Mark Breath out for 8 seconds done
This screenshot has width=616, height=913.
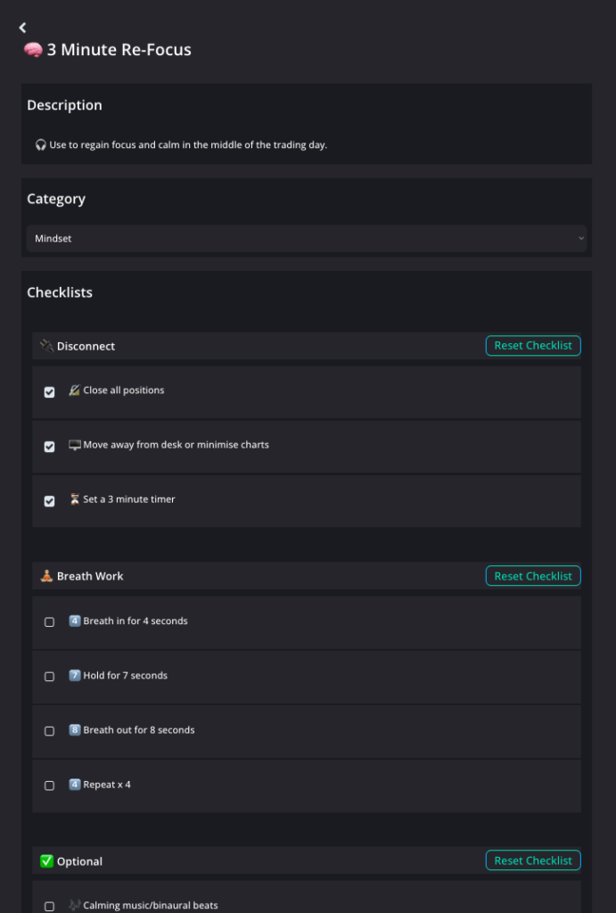point(50,731)
